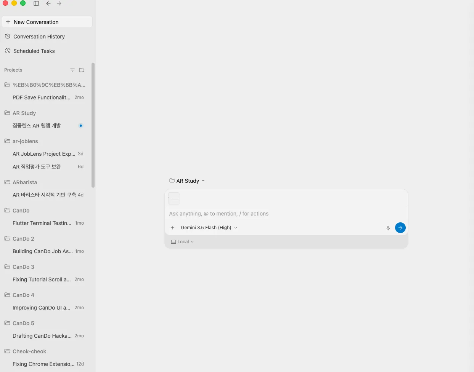This screenshot has width=474, height=372.
Task: Start a New Conversation
Action: 47,22
